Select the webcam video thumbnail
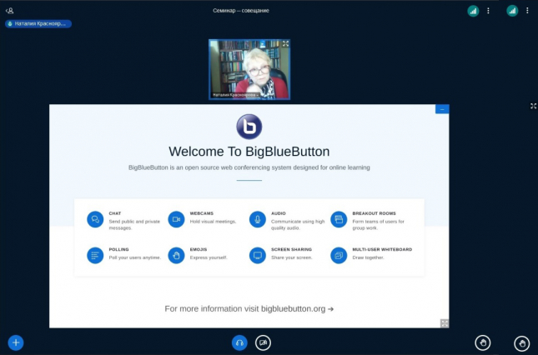The height and width of the screenshot is (355, 538). [249, 69]
